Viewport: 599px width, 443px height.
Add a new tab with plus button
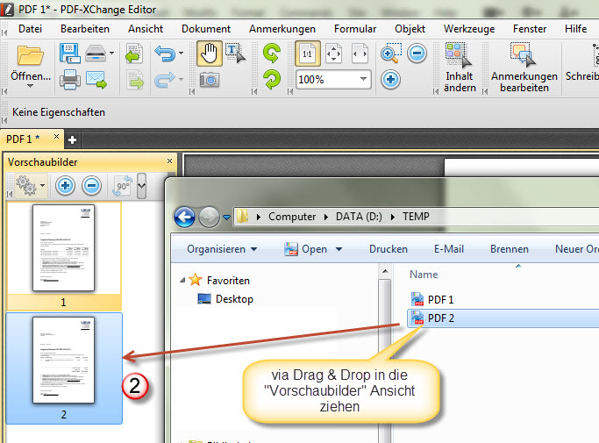(x=72, y=140)
